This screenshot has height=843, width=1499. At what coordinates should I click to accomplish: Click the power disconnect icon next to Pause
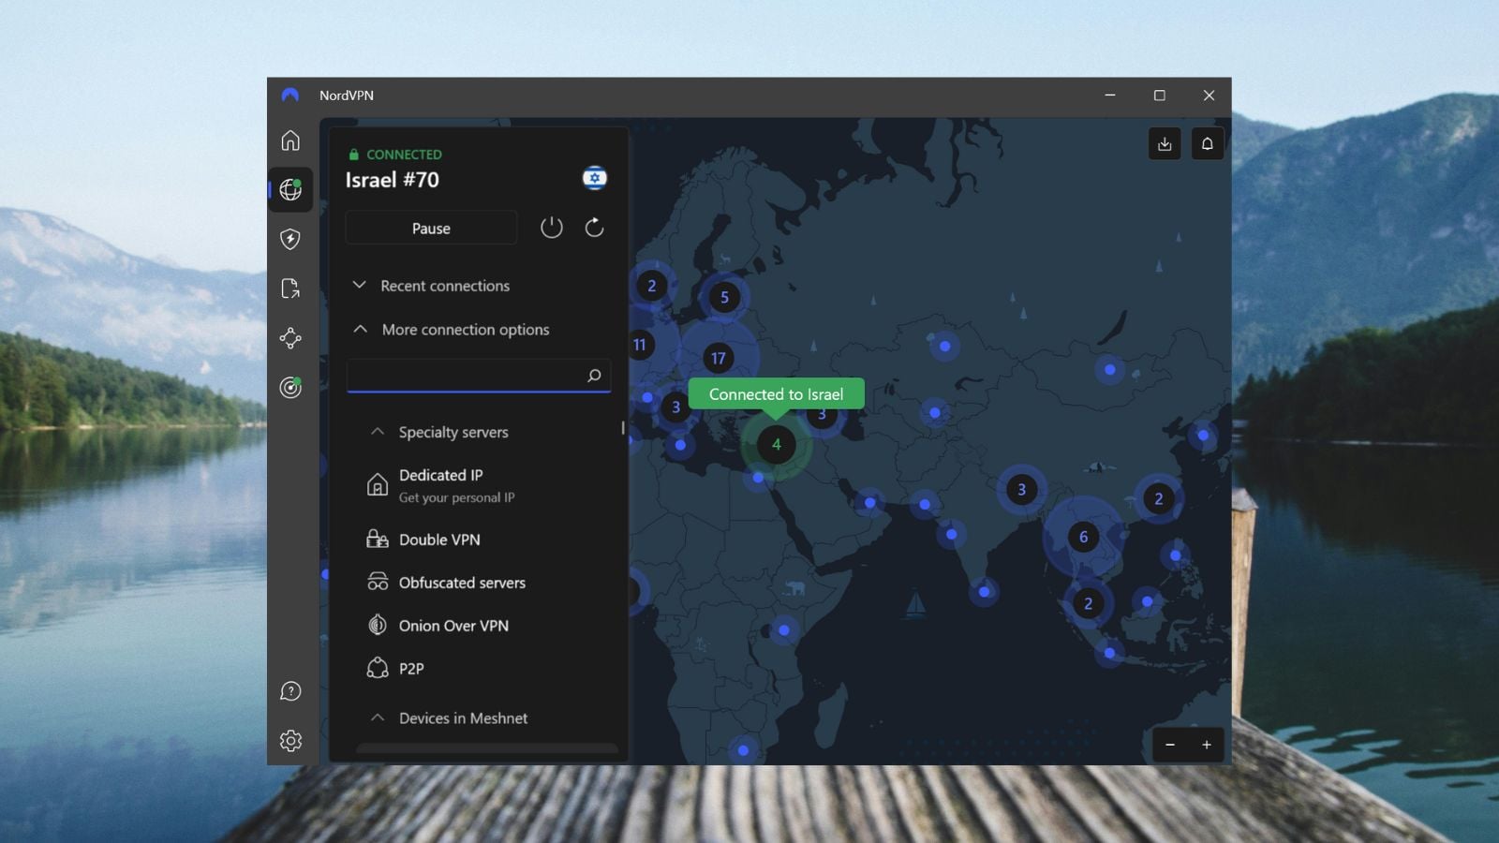click(552, 227)
